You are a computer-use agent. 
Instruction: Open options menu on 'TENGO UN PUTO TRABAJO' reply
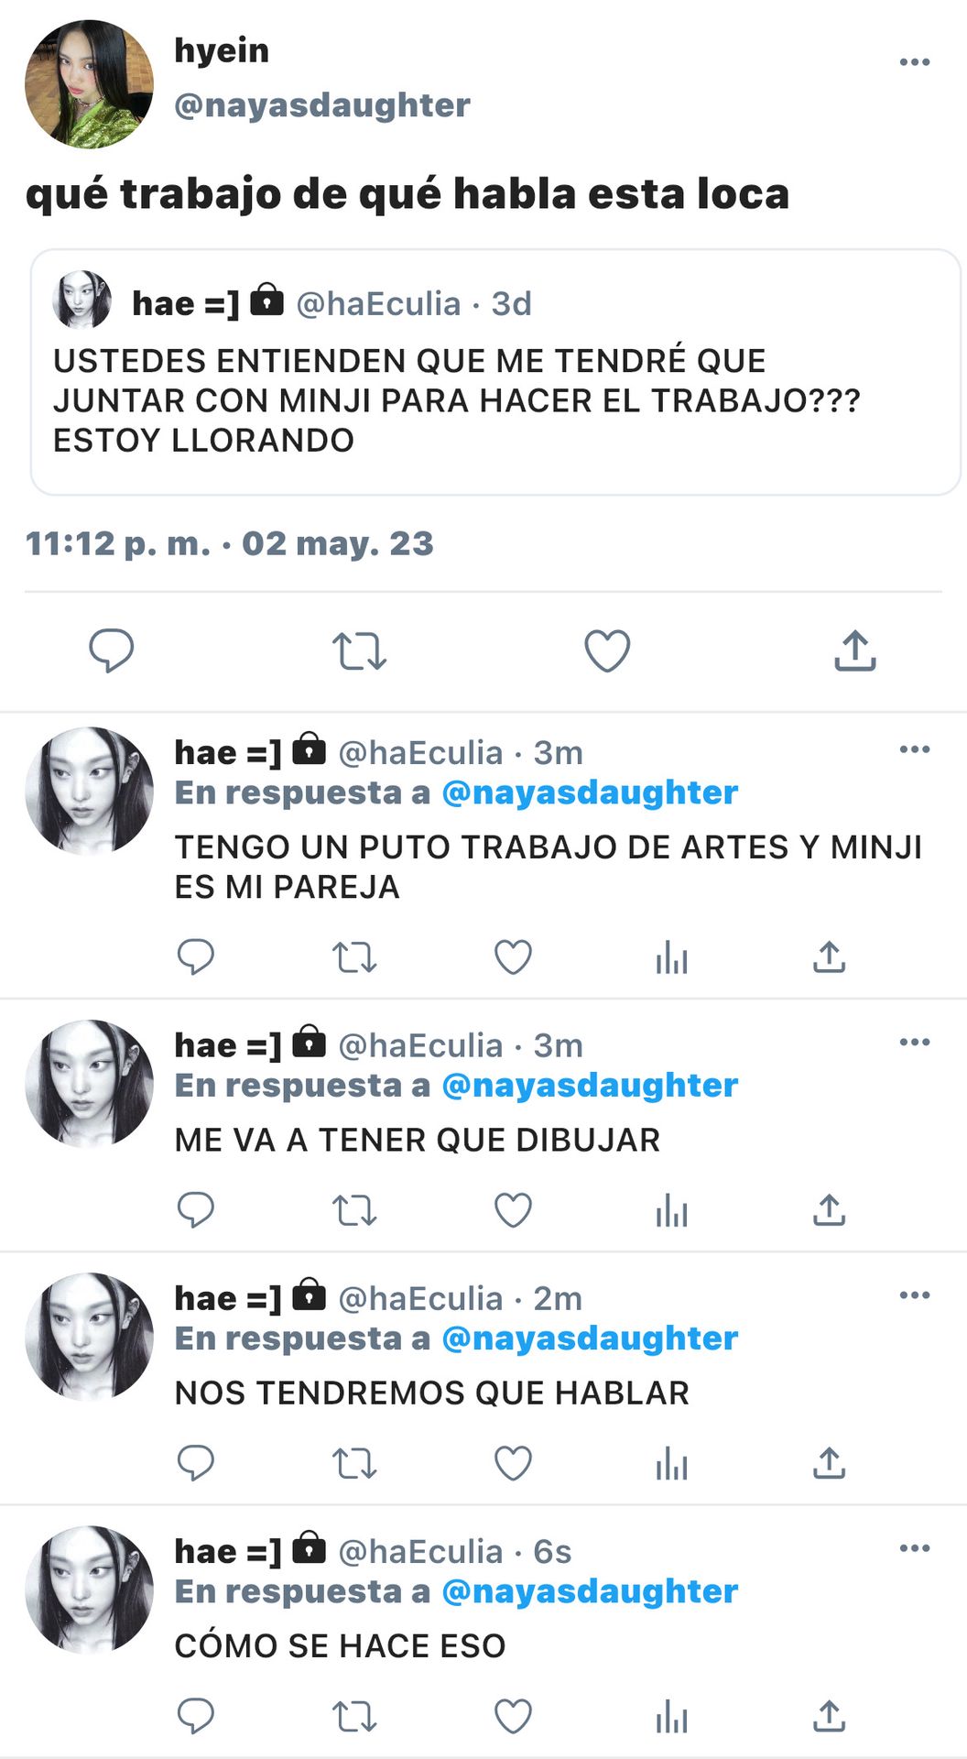click(914, 749)
